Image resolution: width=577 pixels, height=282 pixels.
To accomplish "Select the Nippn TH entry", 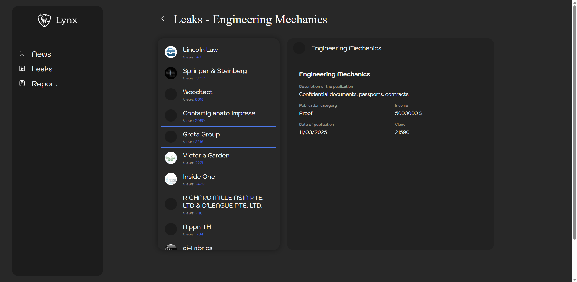I will coord(197,227).
